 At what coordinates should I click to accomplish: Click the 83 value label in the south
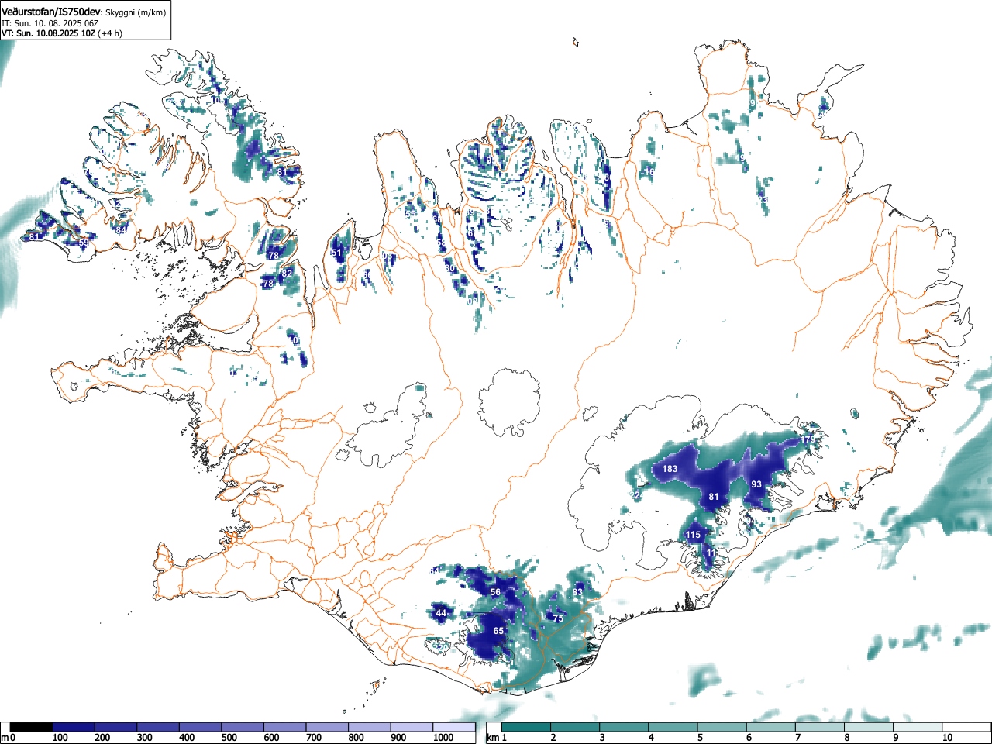[x=577, y=592]
